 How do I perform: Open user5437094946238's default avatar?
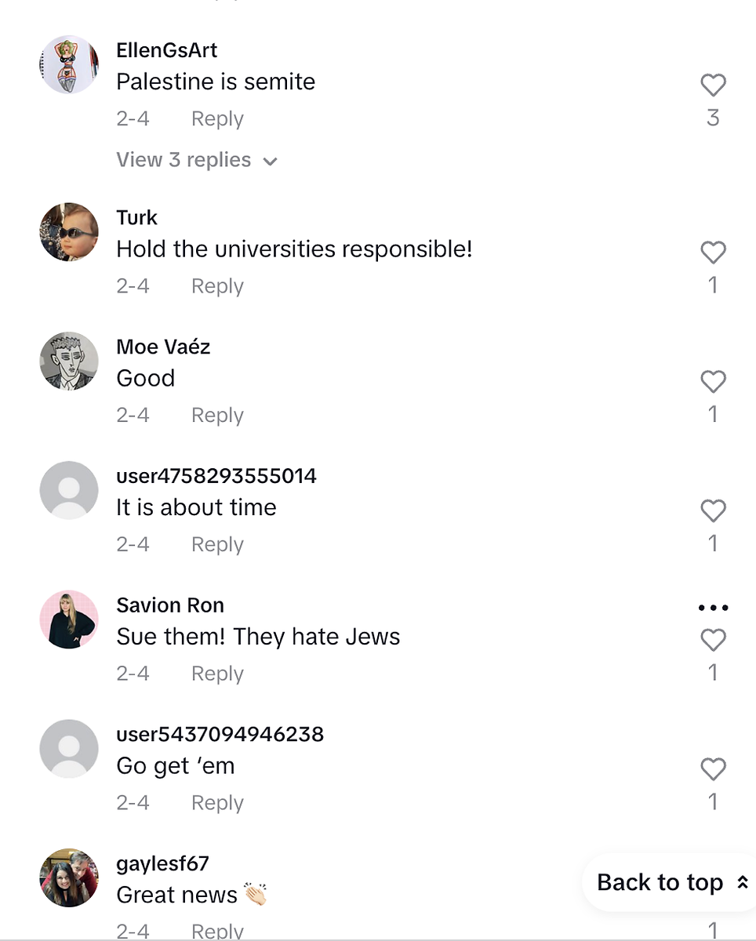[x=69, y=749]
